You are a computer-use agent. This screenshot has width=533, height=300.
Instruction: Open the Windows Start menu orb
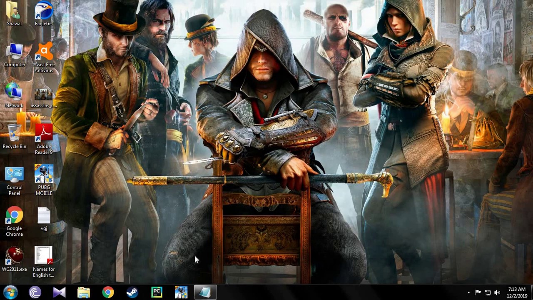click(10, 292)
